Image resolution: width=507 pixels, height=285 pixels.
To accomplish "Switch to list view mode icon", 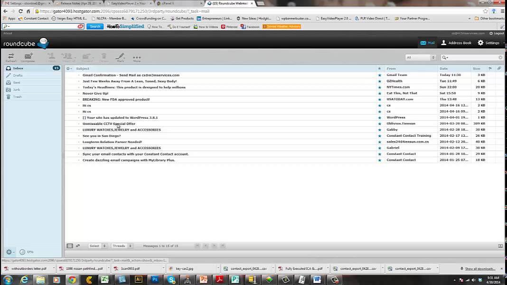I will pyautogui.click(x=69, y=246).
